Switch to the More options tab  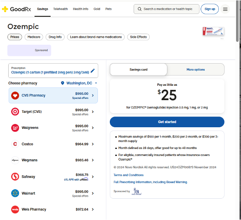tap(195, 69)
